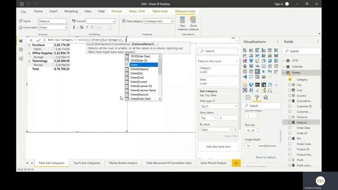This screenshot has height=190, width=338.
Task: Add a new page with plus button
Action: click(236, 163)
